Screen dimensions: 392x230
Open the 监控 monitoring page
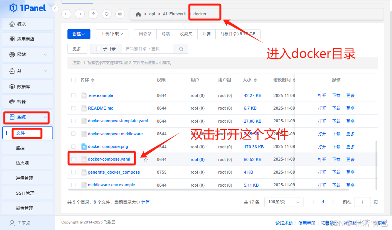point(28,148)
